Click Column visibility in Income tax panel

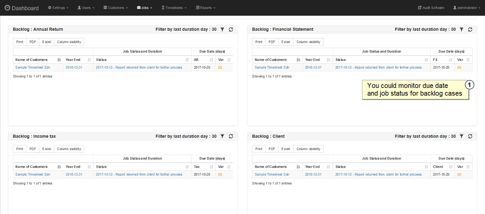pyautogui.click(x=69, y=149)
